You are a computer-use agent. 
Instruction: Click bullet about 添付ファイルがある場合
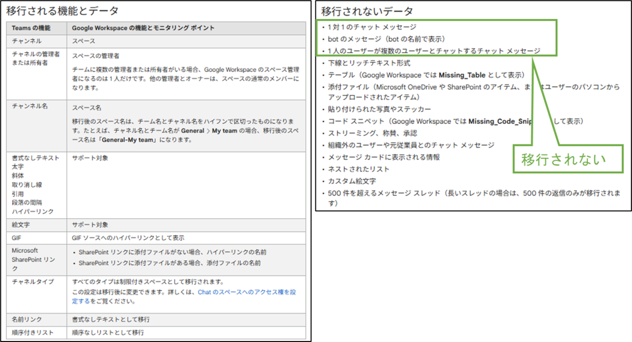(x=170, y=262)
